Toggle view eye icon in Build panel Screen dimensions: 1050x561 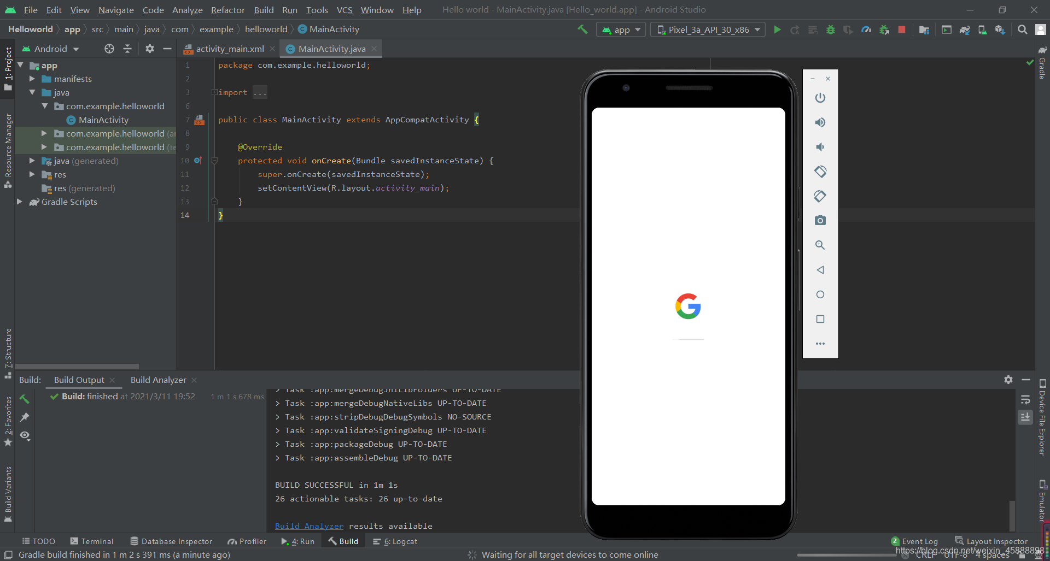point(25,435)
